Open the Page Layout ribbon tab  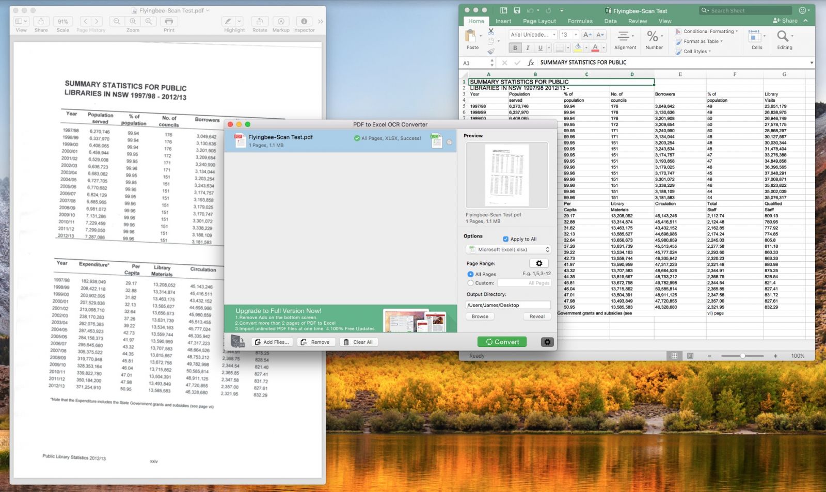[539, 21]
